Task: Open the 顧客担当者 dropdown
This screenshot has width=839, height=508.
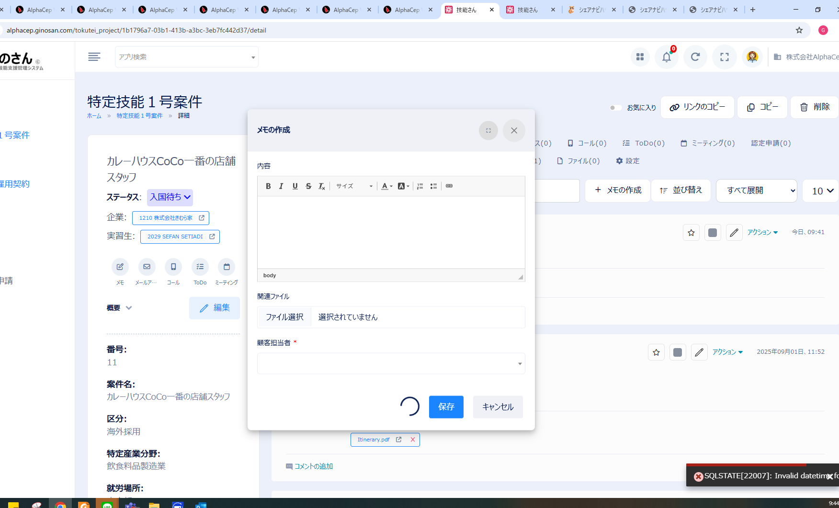Action: [x=391, y=363]
